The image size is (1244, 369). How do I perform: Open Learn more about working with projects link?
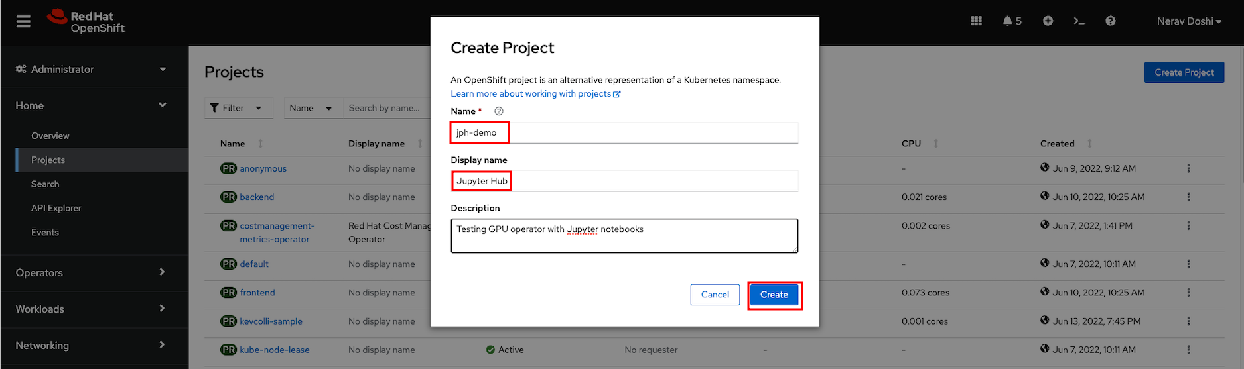click(x=535, y=94)
